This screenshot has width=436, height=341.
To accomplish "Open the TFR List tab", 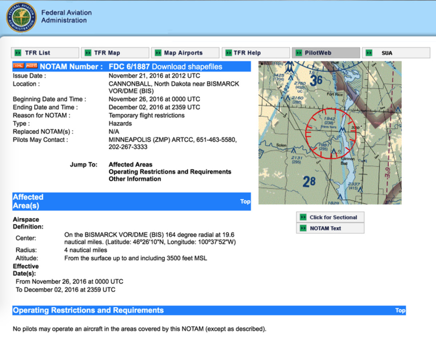I will click(45, 53).
